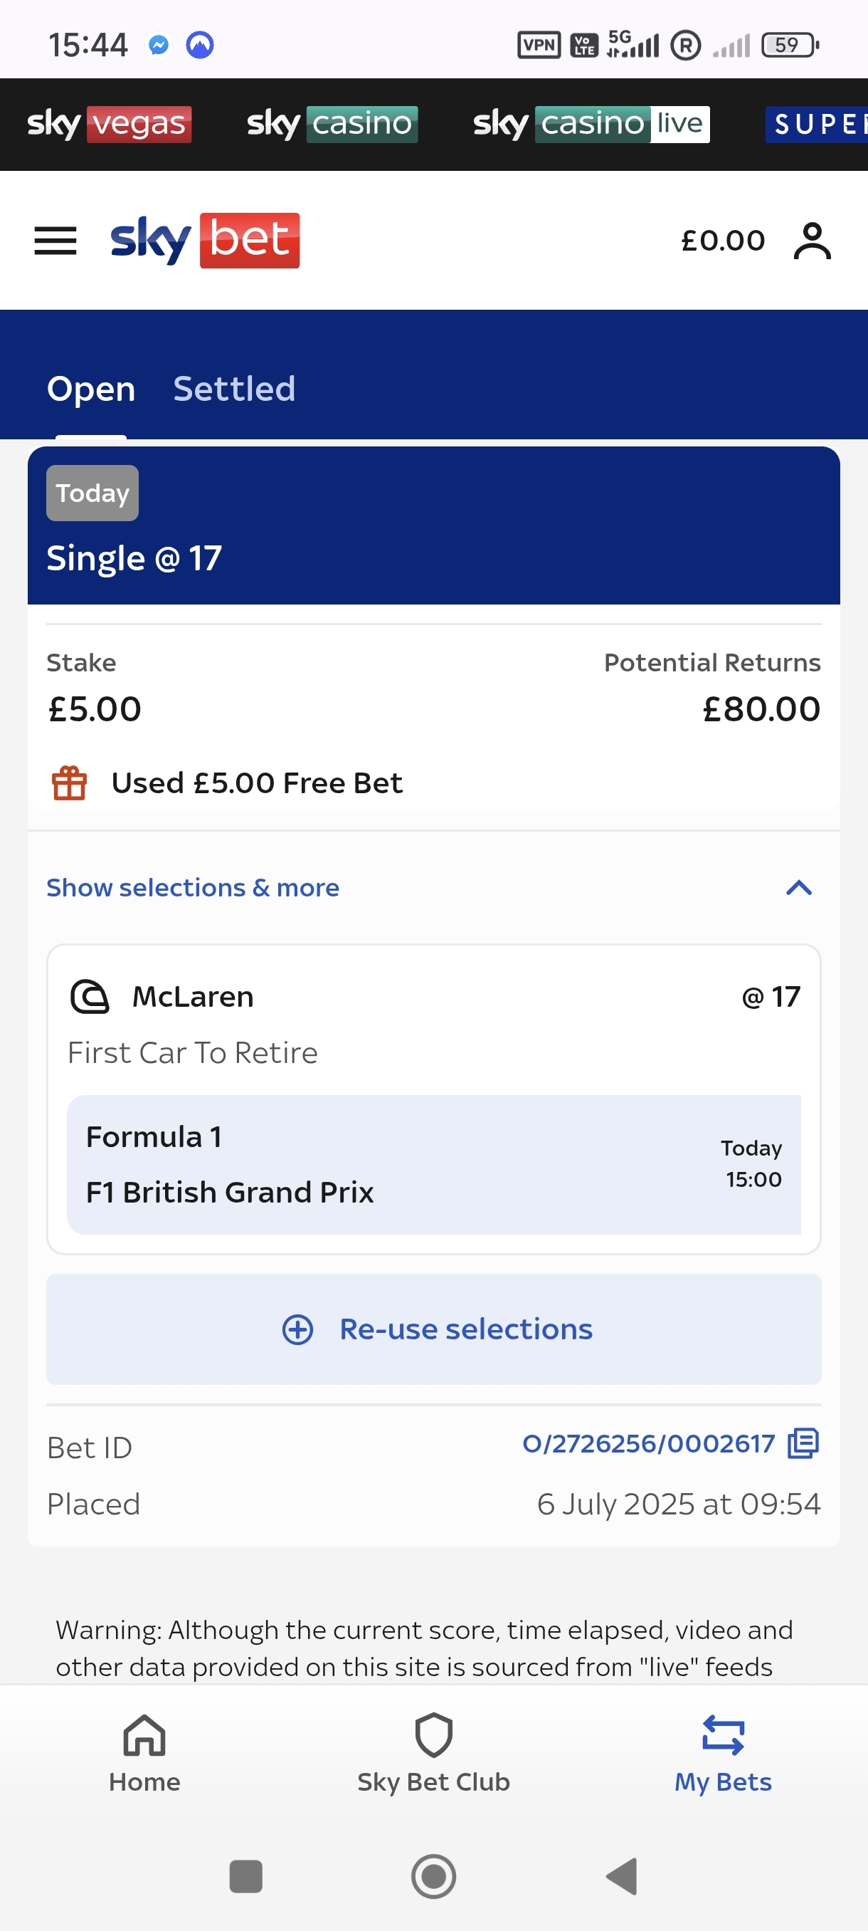Open Sky Bet Club shield icon
The image size is (868, 1931).
(433, 1734)
